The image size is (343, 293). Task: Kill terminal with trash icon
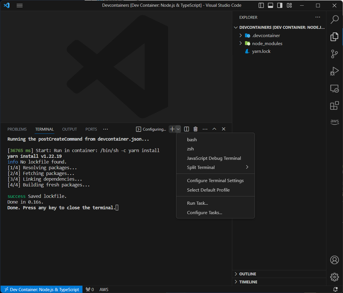pyautogui.click(x=196, y=129)
